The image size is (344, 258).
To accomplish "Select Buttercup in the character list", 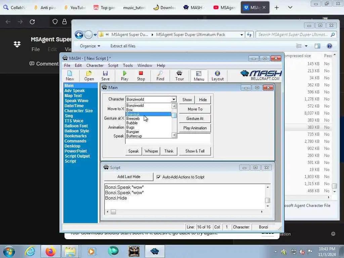I will point(148,136).
